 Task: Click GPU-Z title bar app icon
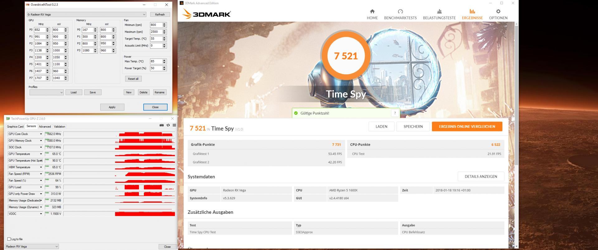pyautogui.click(x=8, y=119)
